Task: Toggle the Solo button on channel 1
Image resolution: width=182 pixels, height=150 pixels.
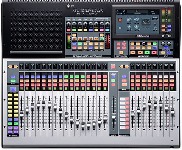Action: coord(22,81)
